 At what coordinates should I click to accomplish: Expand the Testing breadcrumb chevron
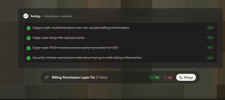pyautogui.click(x=41, y=16)
